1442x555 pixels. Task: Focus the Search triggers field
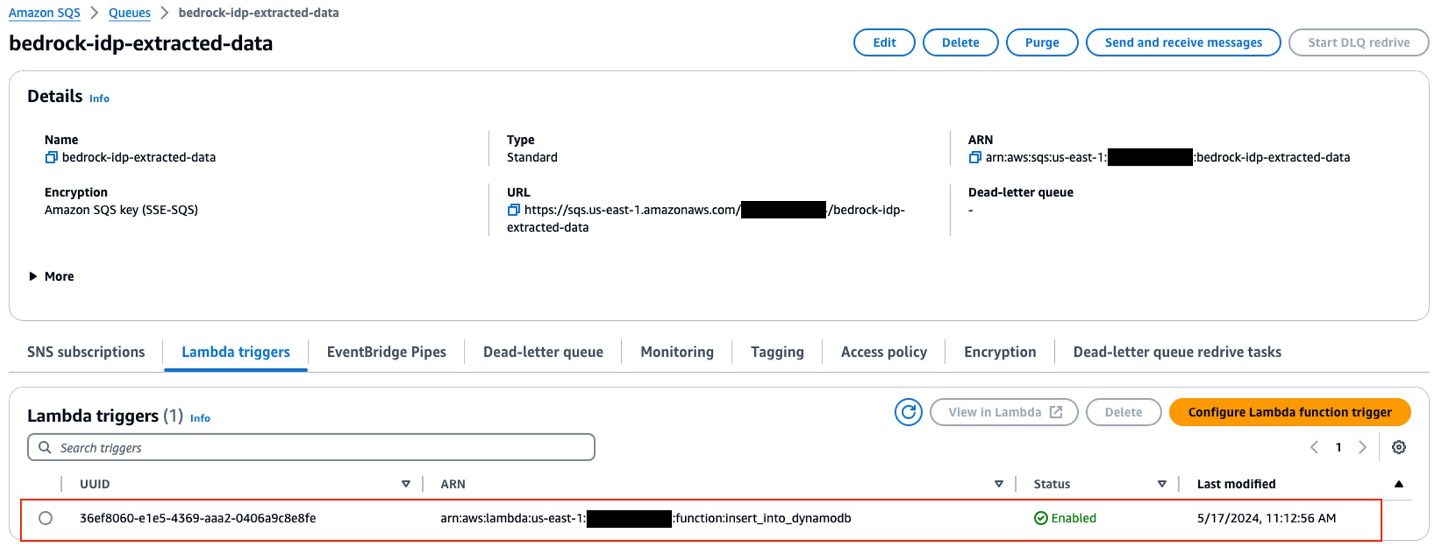click(311, 448)
